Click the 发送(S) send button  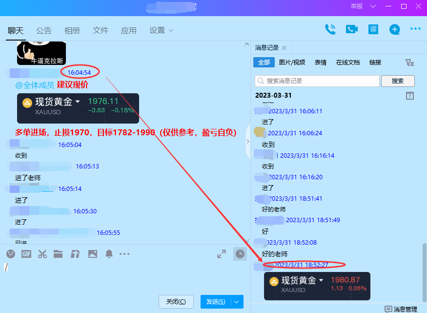pos(216,302)
